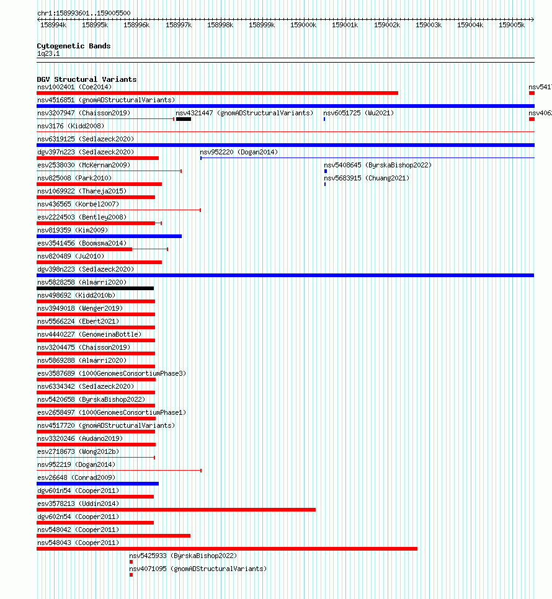
Task: Click nsv6319125 (Sedlazeck2020) label
Action: pos(86,139)
